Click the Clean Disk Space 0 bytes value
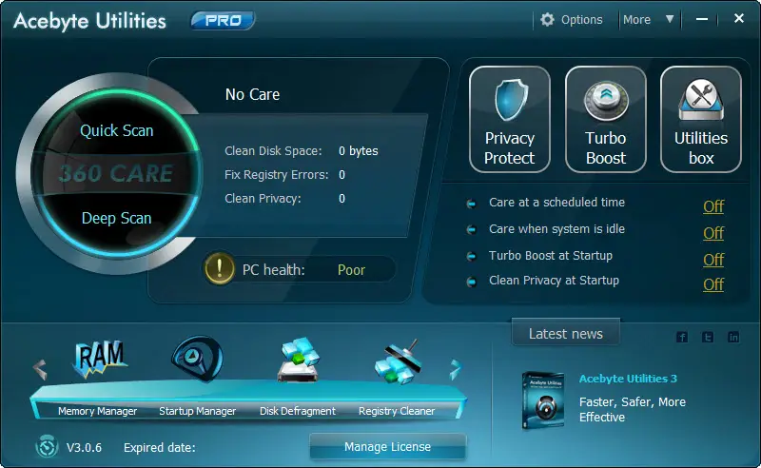Screen dimensions: 761x468 pos(359,151)
